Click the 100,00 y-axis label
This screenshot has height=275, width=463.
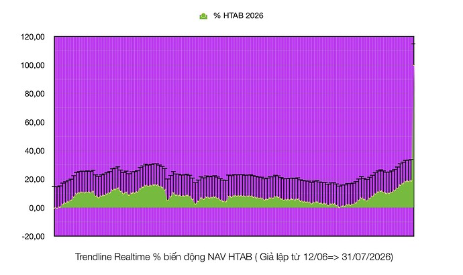(x=32, y=65)
